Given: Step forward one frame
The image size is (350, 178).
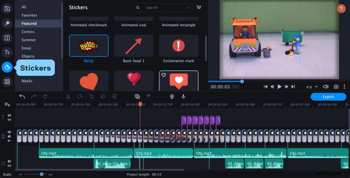Looking at the screenshot, I should (x=287, y=87).
